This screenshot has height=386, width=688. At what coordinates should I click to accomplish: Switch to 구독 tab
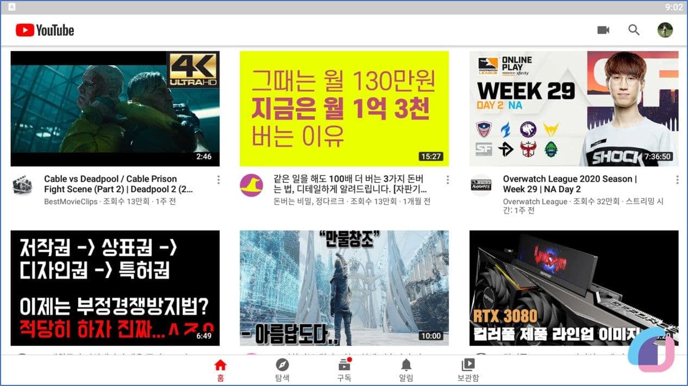tap(344, 371)
